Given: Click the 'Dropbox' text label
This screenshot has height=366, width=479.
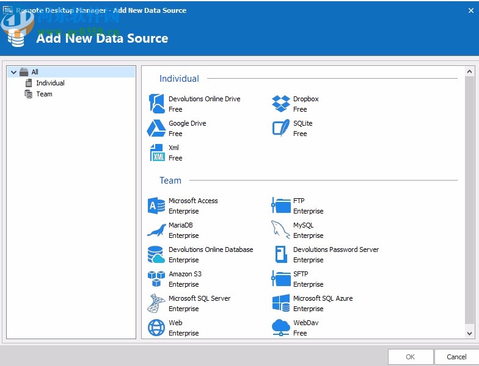Looking at the screenshot, I should click(305, 99).
